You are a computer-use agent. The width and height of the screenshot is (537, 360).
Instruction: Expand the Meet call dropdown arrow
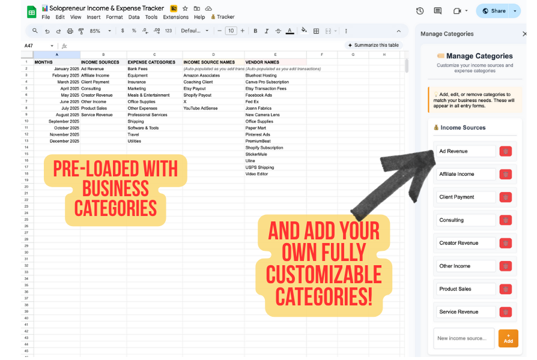[x=466, y=11]
